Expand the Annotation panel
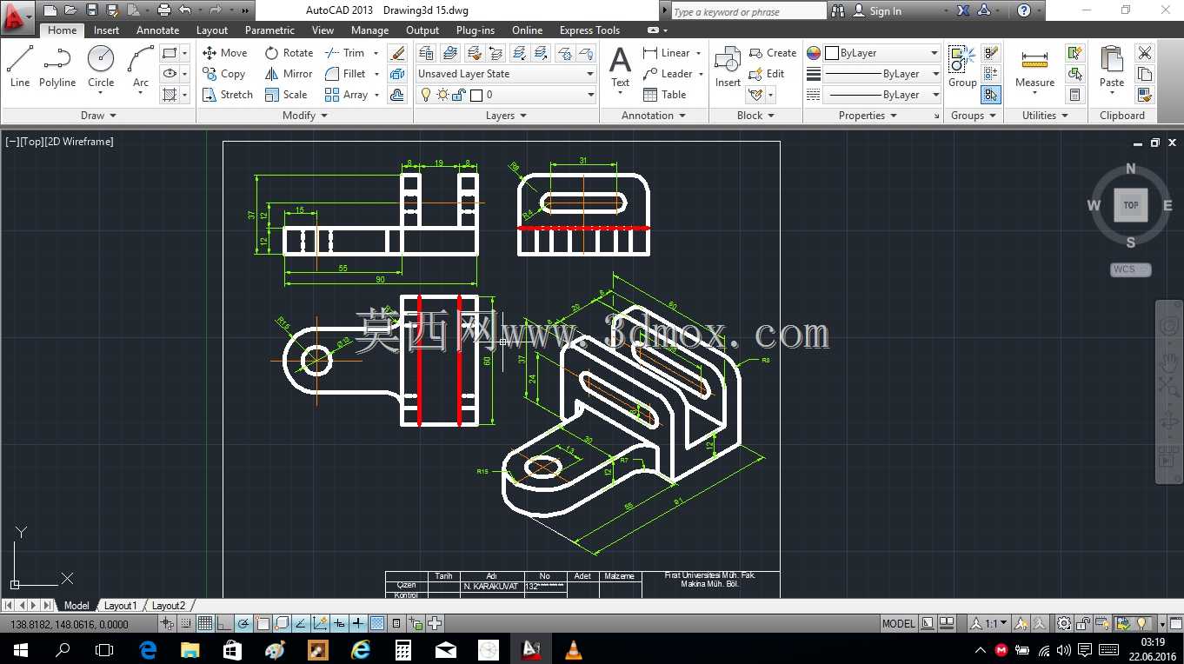This screenshot has height=664, width=1184. pyautogui.click(x=654, y=116)
